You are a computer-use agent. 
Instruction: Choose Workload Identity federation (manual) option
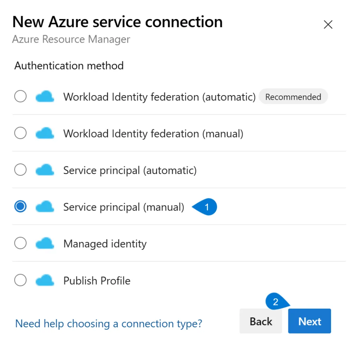[x=20, y=133]
